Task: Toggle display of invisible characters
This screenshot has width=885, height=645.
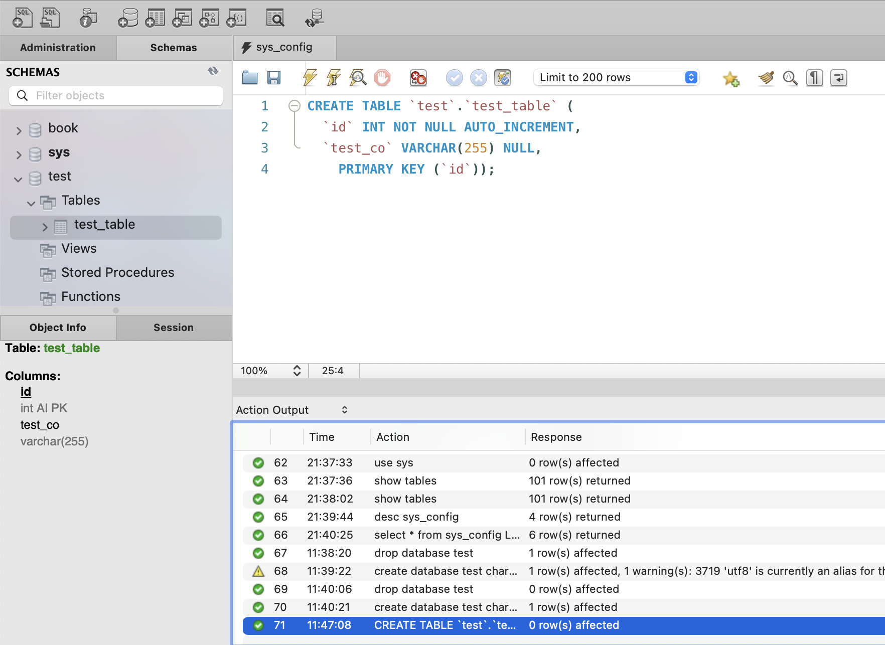Action: [814, 78]
